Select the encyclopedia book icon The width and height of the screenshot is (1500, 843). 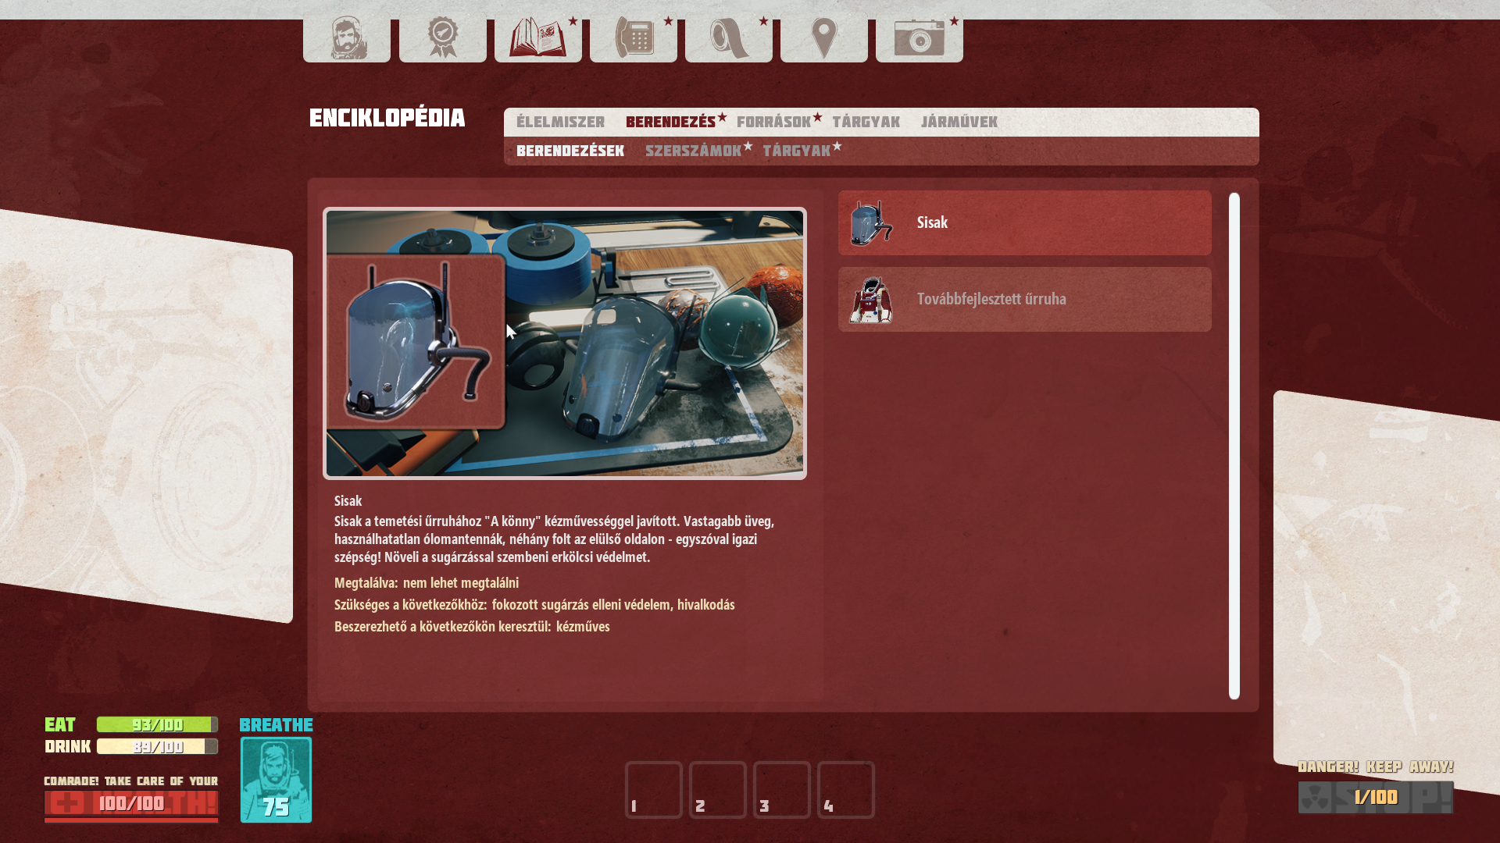coord(537,37)
